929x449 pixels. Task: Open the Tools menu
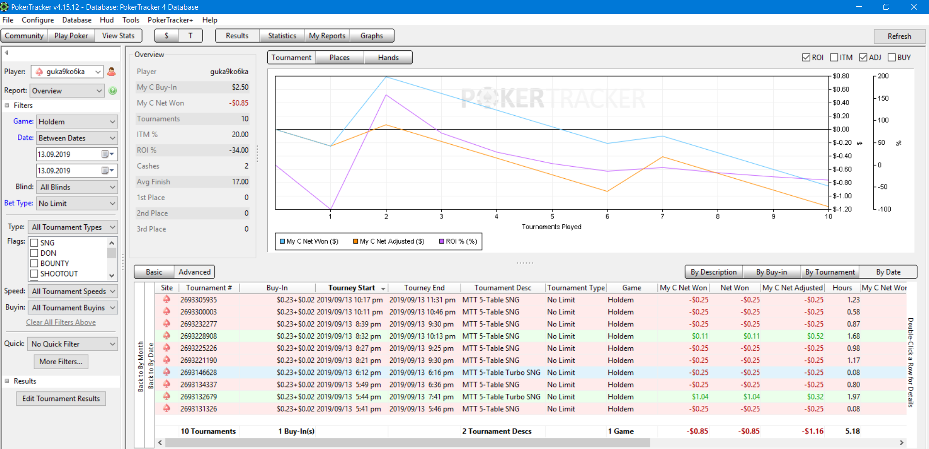point(130,20)
